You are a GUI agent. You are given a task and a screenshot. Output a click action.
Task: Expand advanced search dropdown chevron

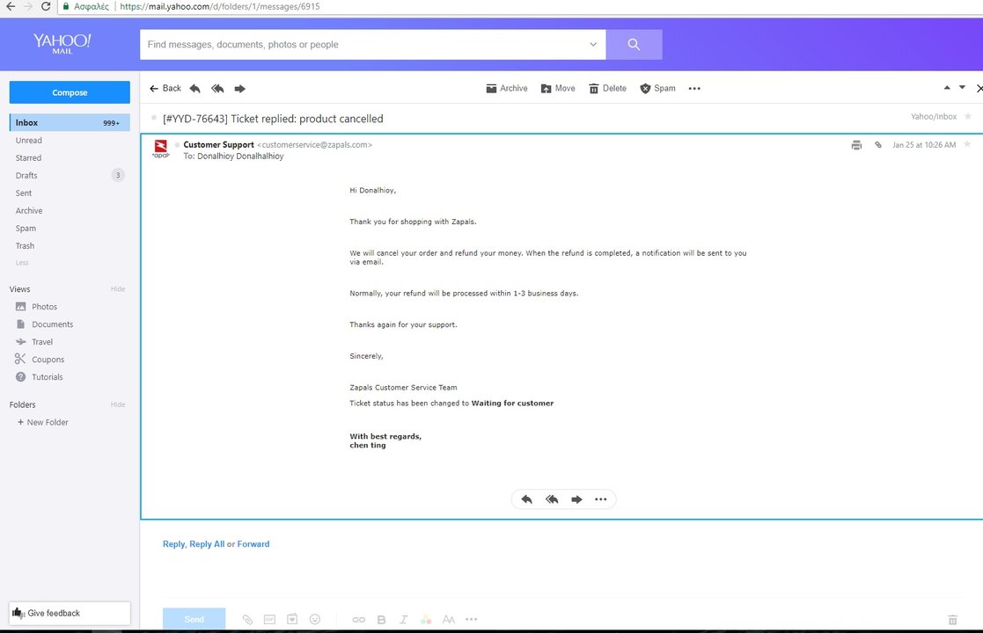(x=593, y=45)
